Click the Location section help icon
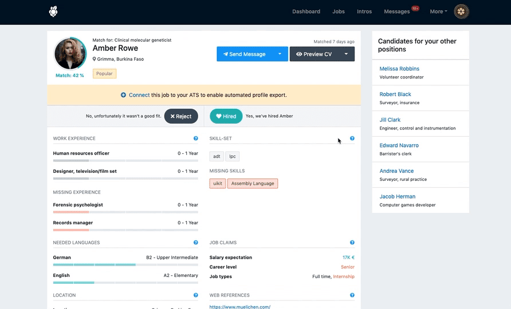This screenshot has height=309, width=511. tap(195, 295)
